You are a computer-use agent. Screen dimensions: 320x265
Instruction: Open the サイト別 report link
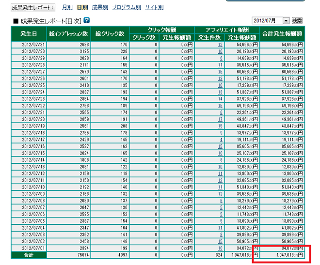(x=154, y=8)
